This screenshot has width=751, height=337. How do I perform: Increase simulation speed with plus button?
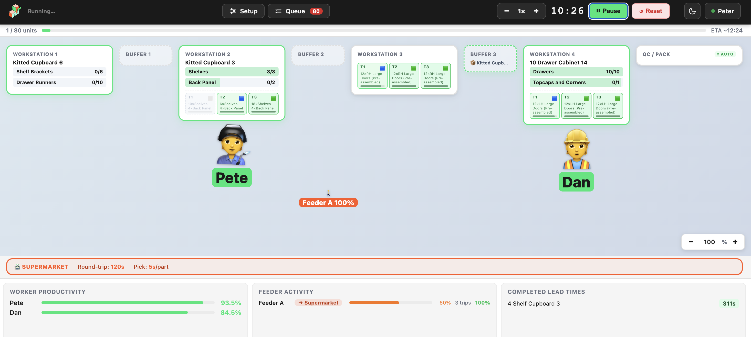(536, 11)
